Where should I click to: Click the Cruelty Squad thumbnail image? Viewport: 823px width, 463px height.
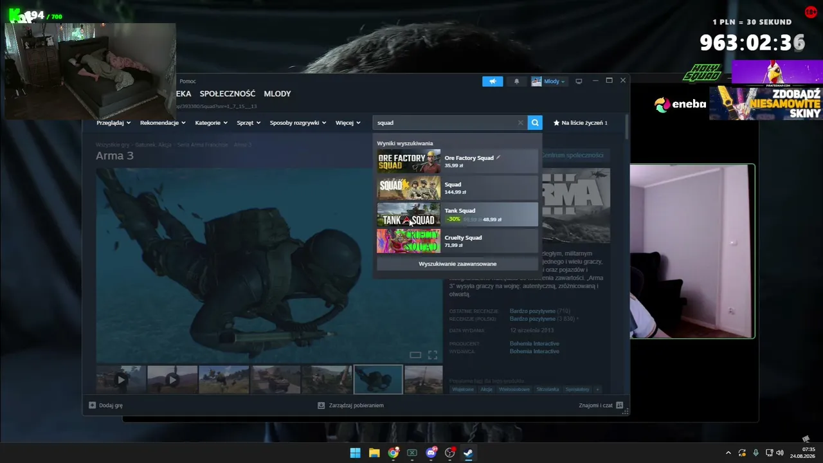click(409, 241)
